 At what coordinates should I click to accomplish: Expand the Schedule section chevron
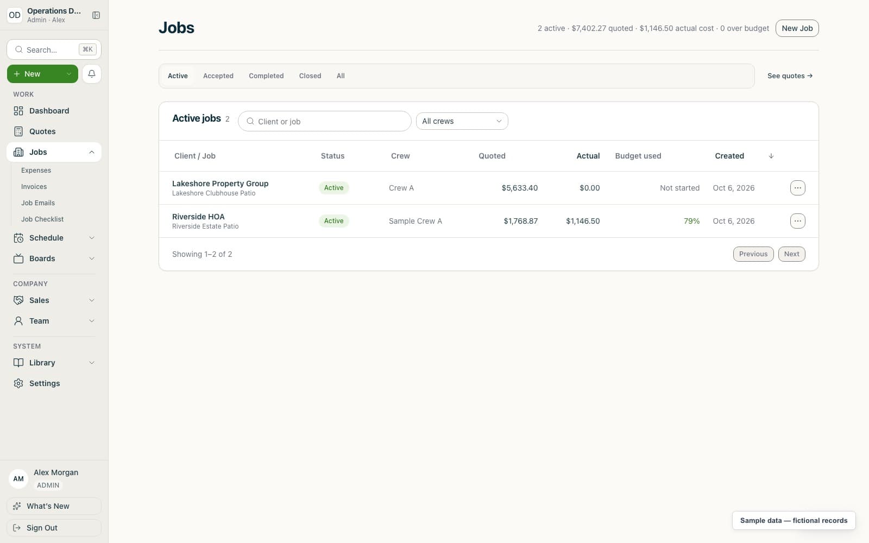(92, 238)
